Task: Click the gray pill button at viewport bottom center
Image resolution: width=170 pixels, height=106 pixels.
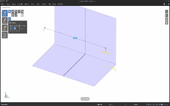Action: click(85, 99)
